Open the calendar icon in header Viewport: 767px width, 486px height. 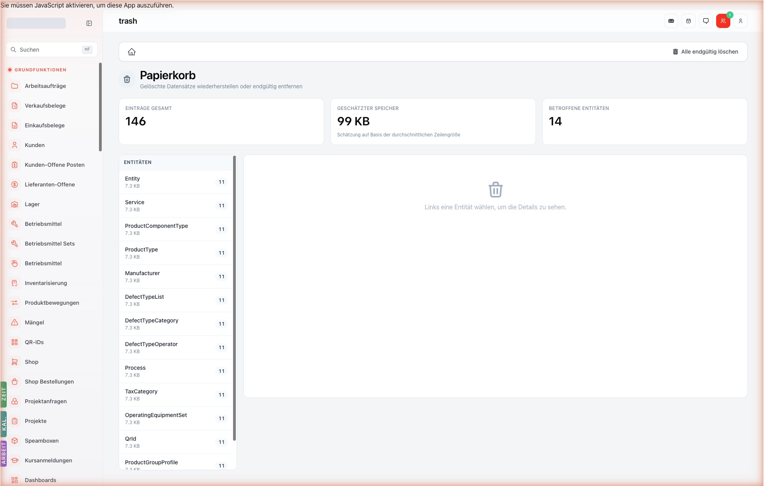[x=689, y=21]
